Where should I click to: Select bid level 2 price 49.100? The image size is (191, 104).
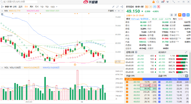tap(137, 85)
